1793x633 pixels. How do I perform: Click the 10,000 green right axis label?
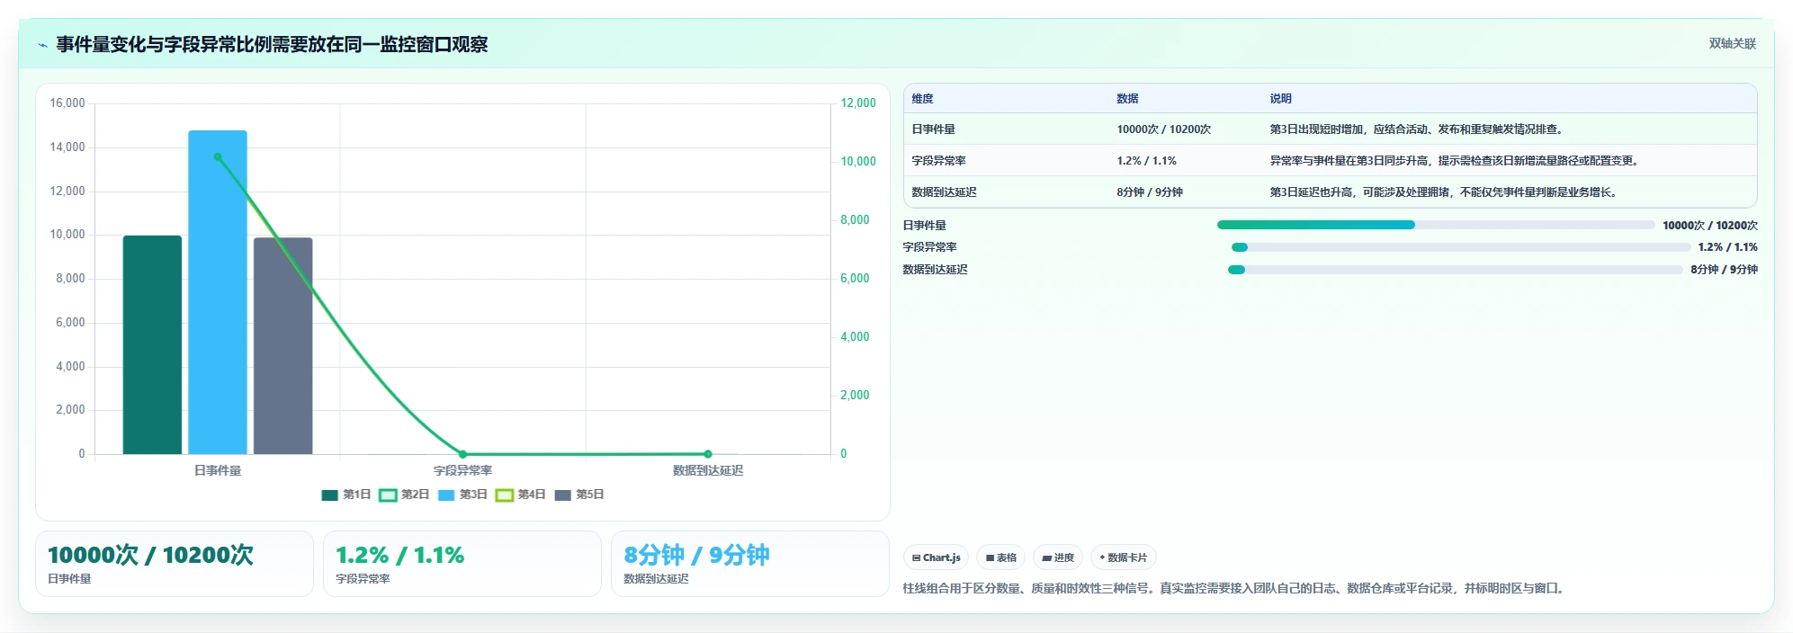858,162
